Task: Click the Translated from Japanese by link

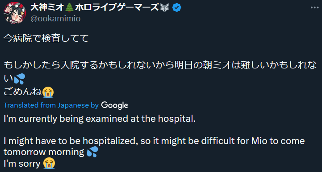Action: point(51,105)
